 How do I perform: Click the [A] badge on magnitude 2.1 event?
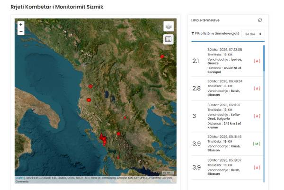coord(257,61)
